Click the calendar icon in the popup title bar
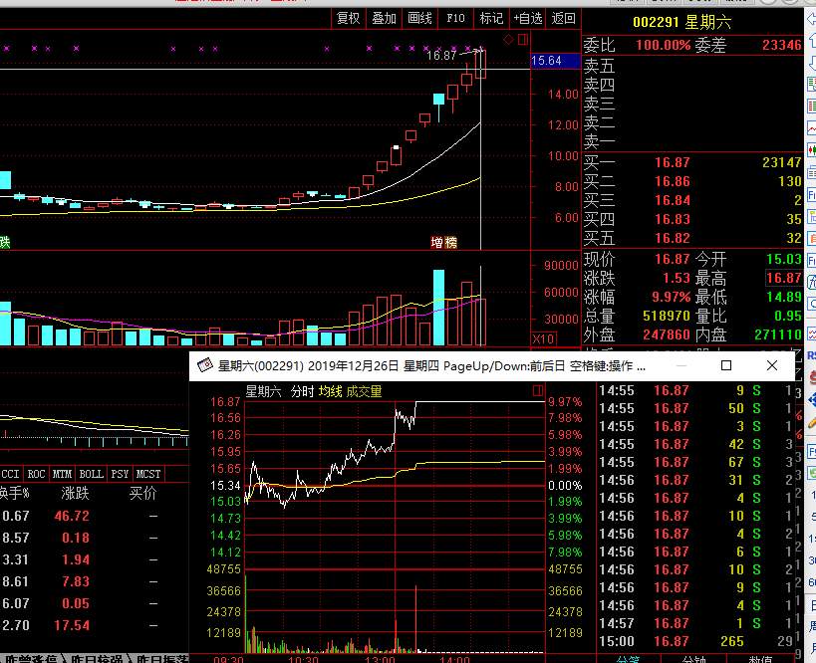 (x=205, y=365)
